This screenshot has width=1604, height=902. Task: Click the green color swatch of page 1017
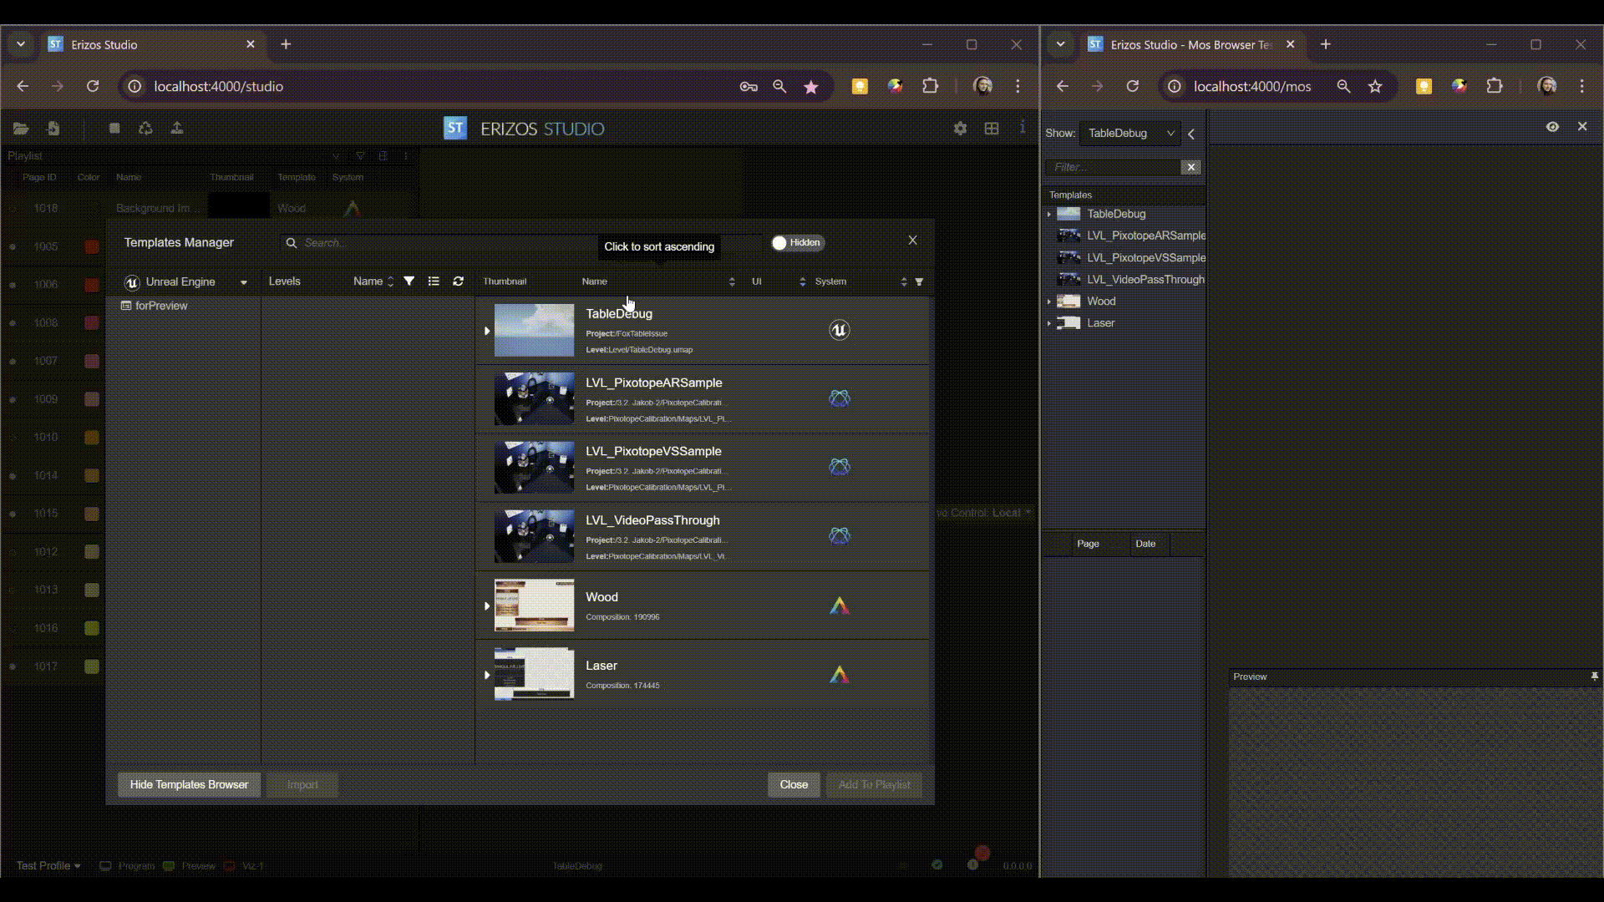[x=92, y=666]
